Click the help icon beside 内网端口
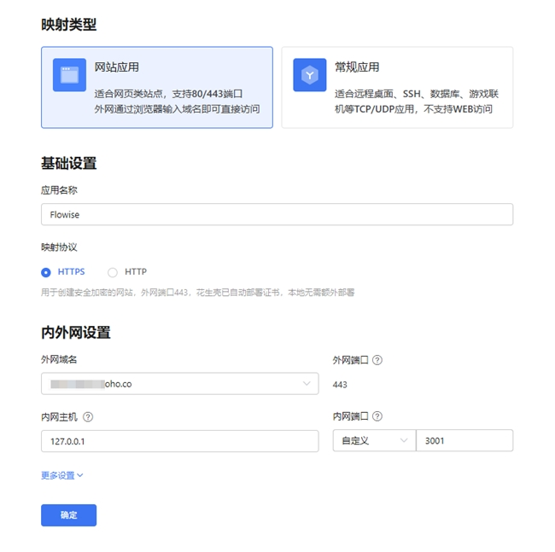This screenshot has height=552, width=555. 377,417
